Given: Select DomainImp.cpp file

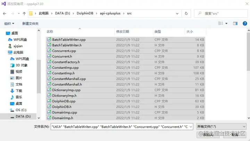Looking at the screenshot, I should click(125, 113).
